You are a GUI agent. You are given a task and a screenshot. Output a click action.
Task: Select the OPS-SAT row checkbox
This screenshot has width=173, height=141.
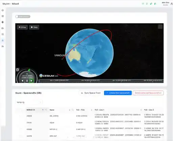(x=21, y=136)
